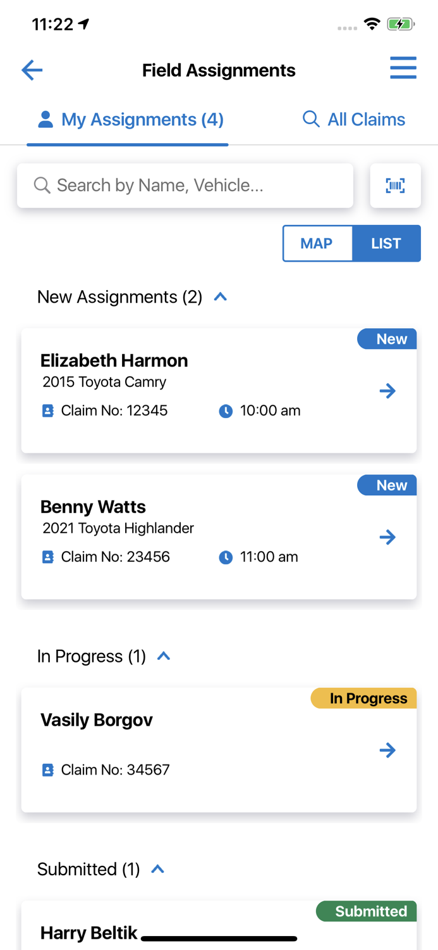This screenshot has height=950, width=438.
Task: Tap the search icon next to All Claims
Action: 310,119
